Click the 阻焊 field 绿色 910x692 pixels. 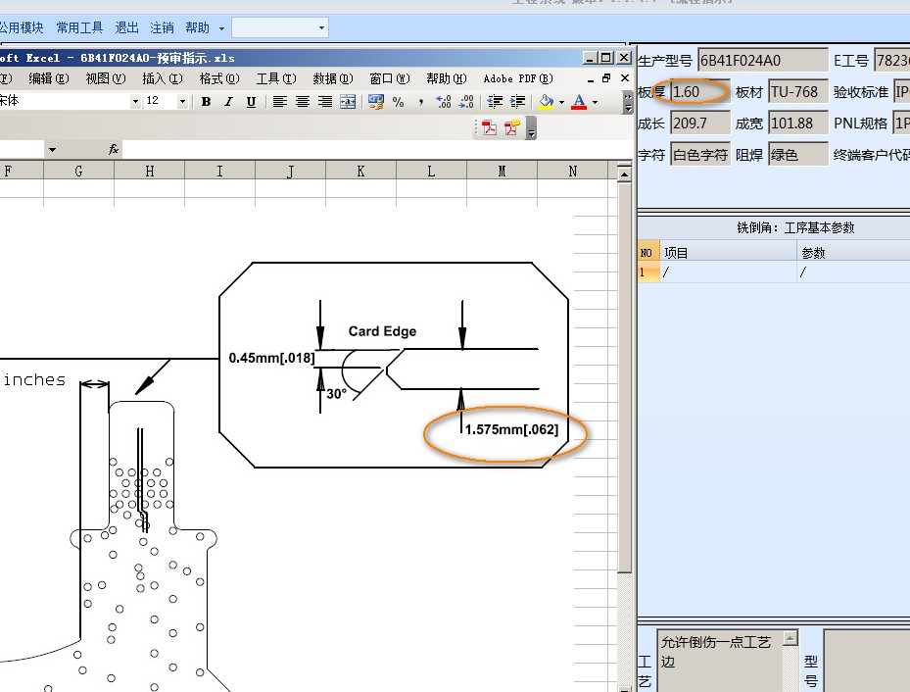(798, 155)
